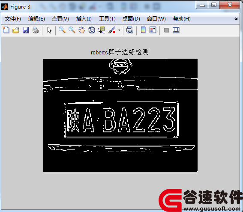The width and height of the screenshot is (243, 212).
Task: Select the Edit Plot arrow tool
Action: (x=49, y=30)
